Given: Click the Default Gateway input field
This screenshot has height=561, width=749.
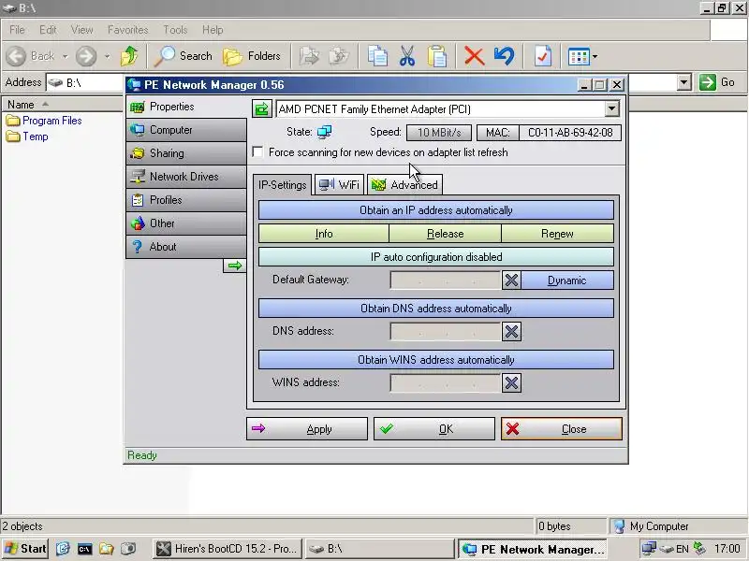Looking at the screenshot, I should [x=446, y=280].
